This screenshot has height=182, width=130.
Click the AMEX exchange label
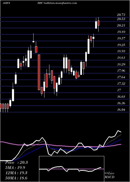6,3
